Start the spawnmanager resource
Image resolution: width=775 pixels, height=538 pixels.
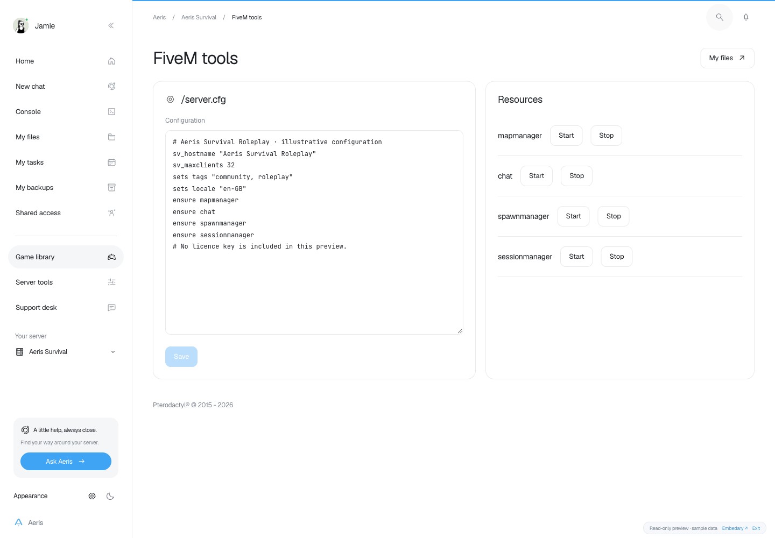coord(573,216)
